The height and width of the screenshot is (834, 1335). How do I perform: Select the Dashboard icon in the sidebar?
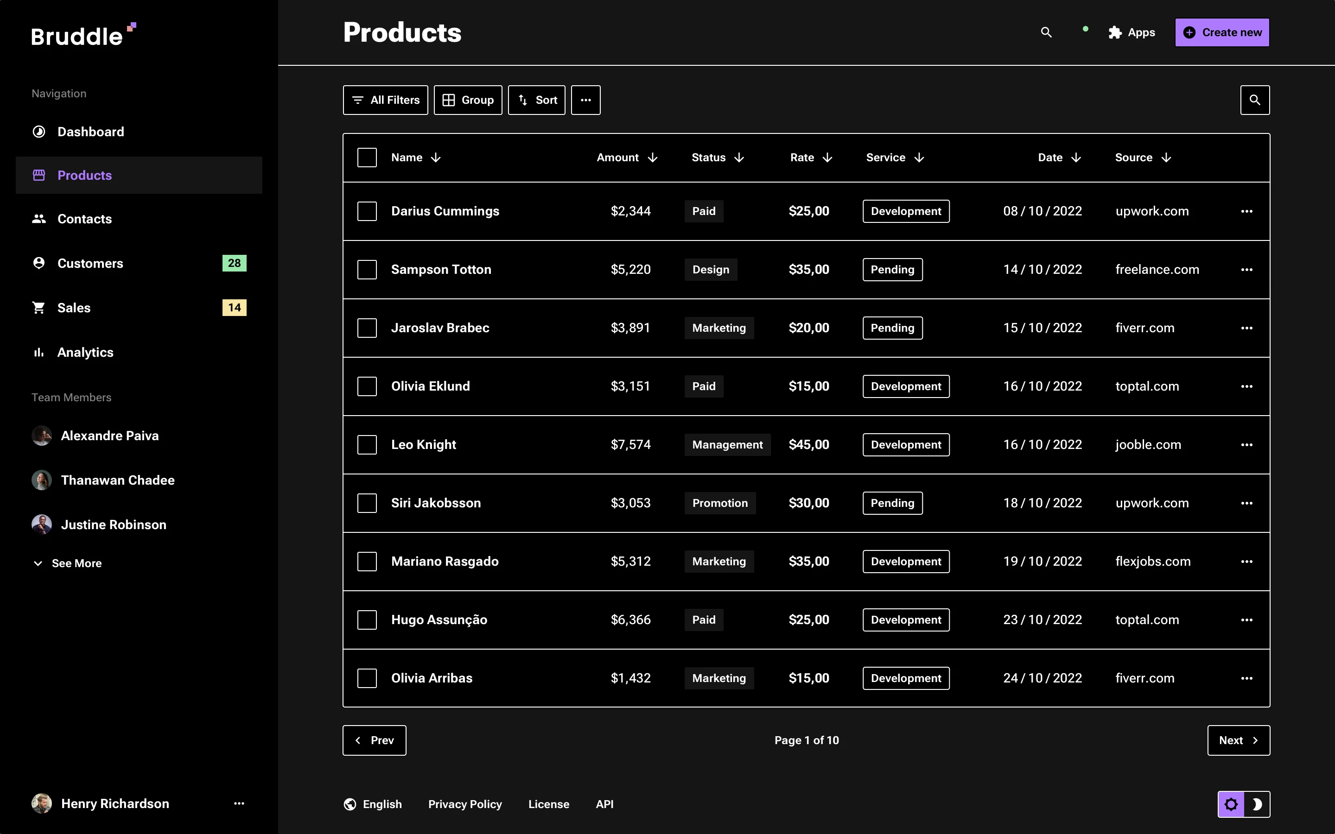38,131
